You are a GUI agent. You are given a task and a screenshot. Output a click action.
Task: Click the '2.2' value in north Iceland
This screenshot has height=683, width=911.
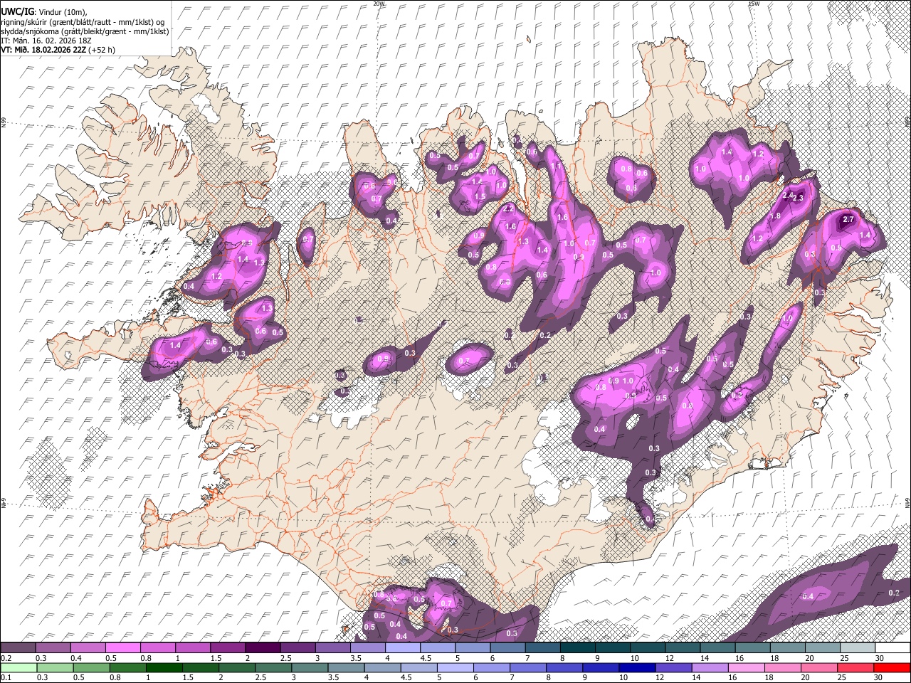pos(509,209)
